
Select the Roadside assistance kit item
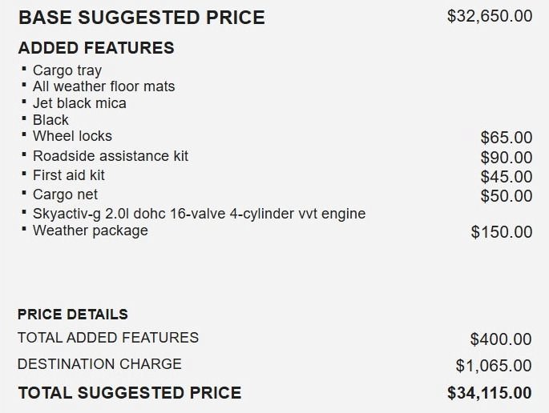(x=111, y=156)
